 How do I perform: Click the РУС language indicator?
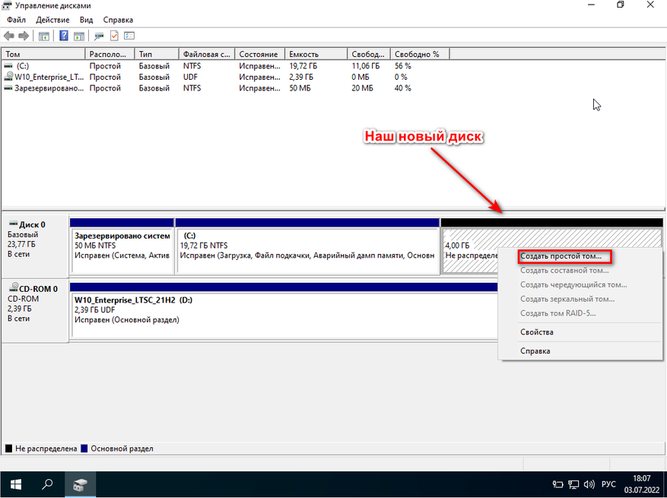(x=608, y=484)
